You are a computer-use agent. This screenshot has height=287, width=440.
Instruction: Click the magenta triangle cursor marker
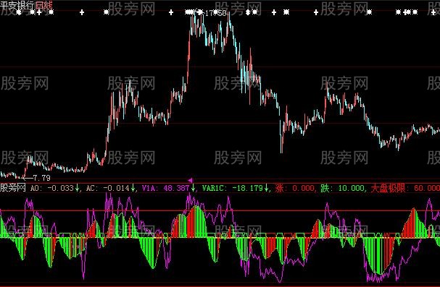click(190, 181)
